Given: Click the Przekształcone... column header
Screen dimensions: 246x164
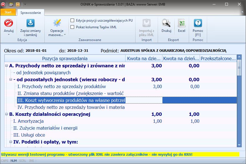Looking at the screenshot, I should [218, 58].
